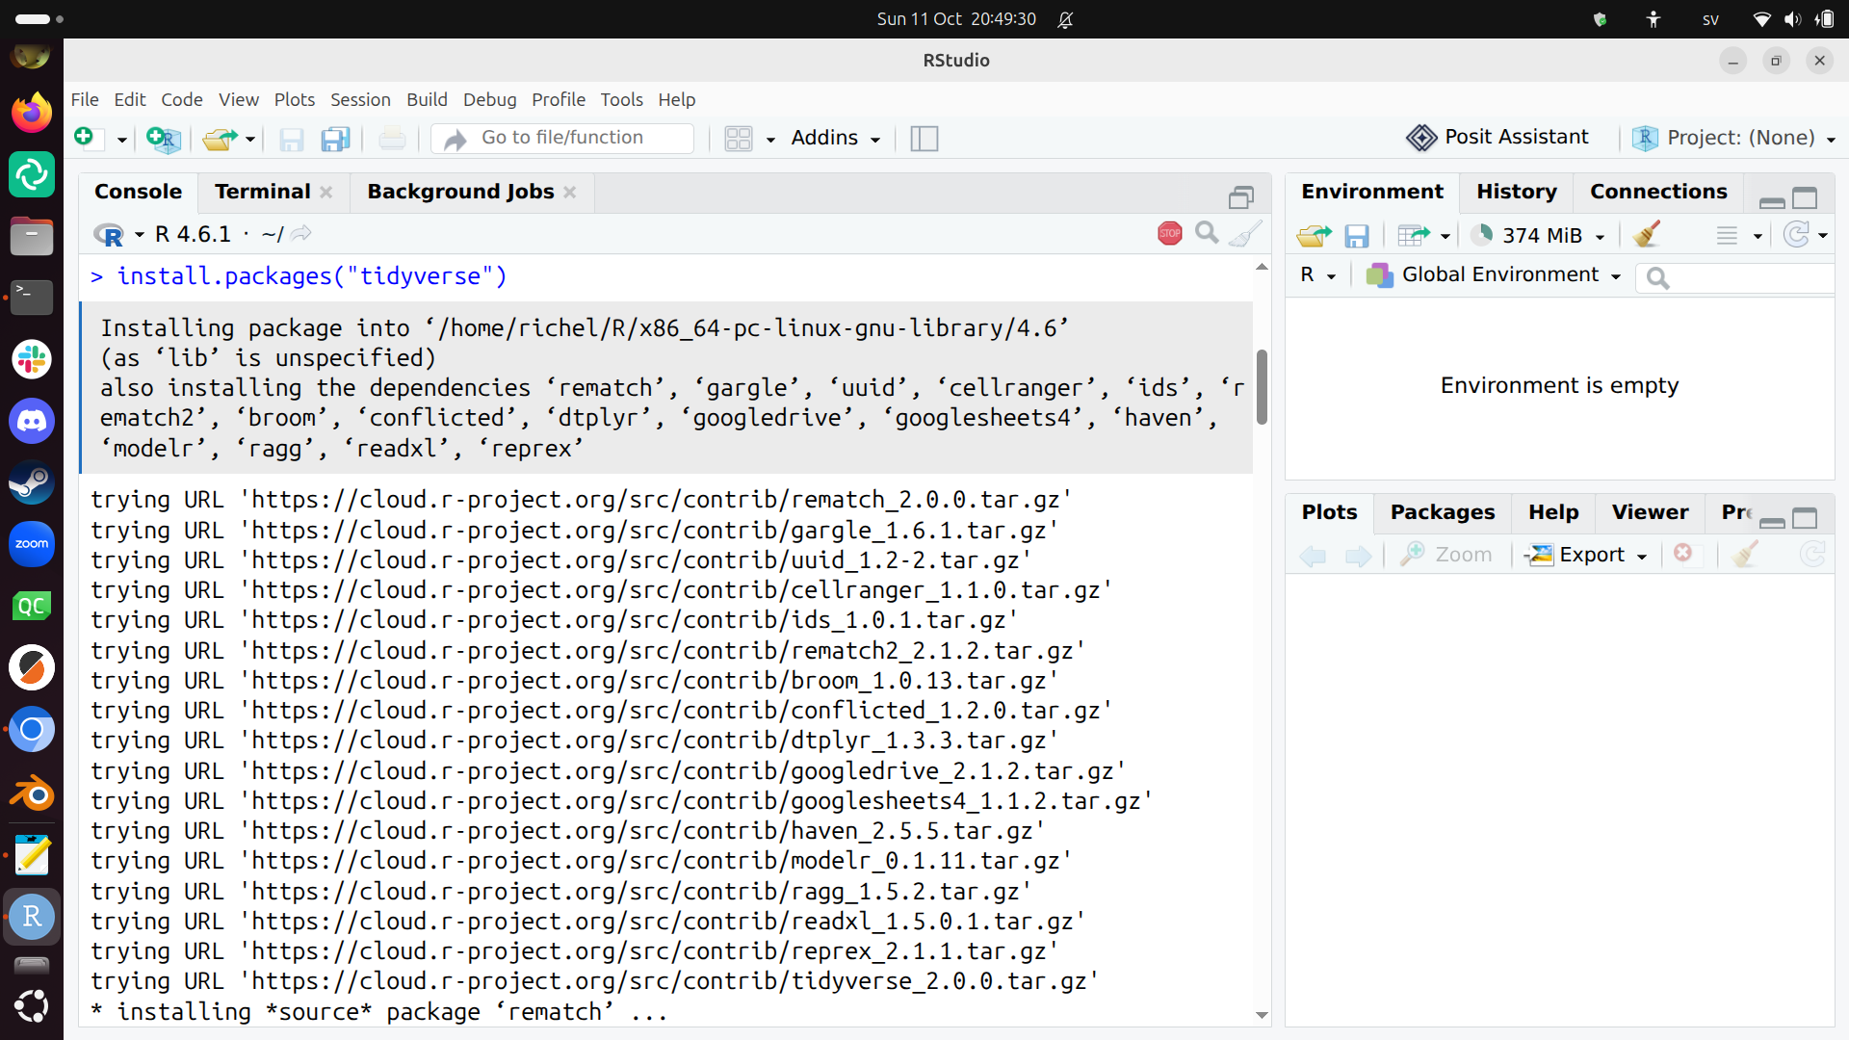Open the Export dropdown in Plots
This screenshot has width=1849, height=1040.
tap(1588, 555)
